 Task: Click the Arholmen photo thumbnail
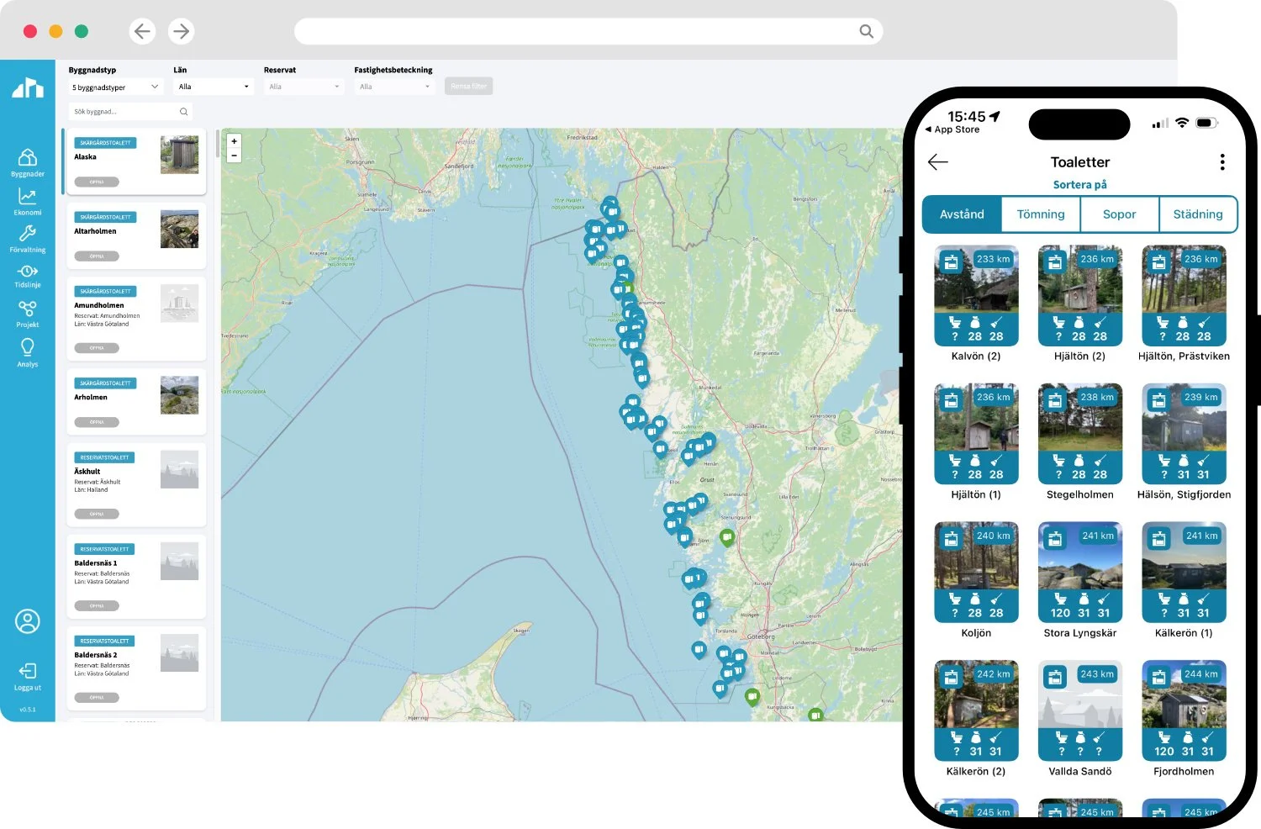coord(180,395)
